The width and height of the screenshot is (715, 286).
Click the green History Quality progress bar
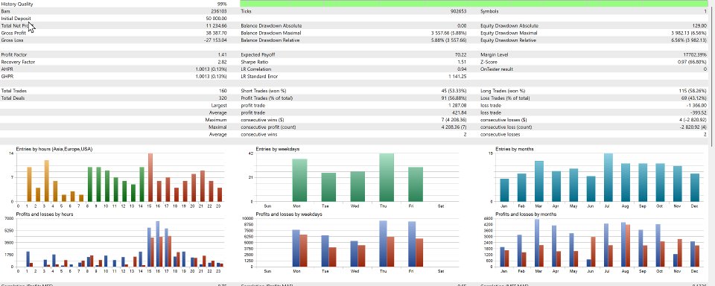pos(474,4)
